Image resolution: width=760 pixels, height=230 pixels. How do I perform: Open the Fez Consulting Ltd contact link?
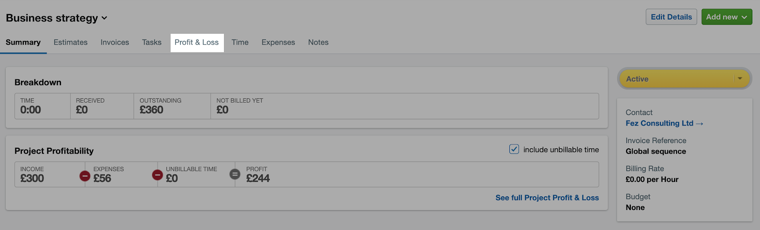tap(659, 123)
